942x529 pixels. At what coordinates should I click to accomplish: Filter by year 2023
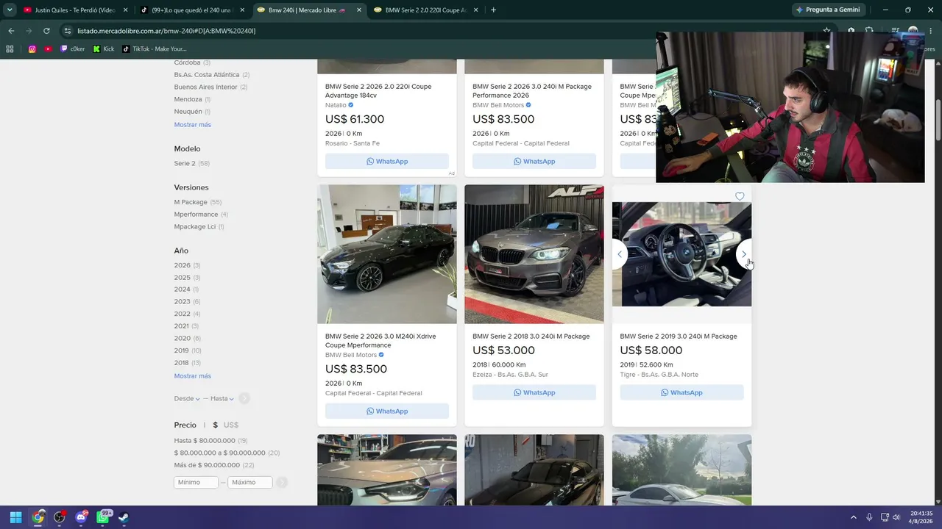click(188, 302)
